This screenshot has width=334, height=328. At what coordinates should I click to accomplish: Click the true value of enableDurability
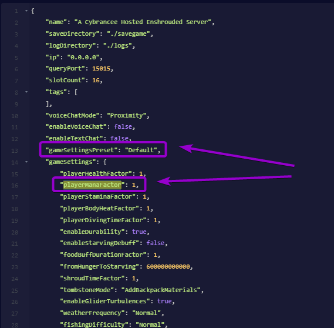pyautogui.click(x=139, y=232)
